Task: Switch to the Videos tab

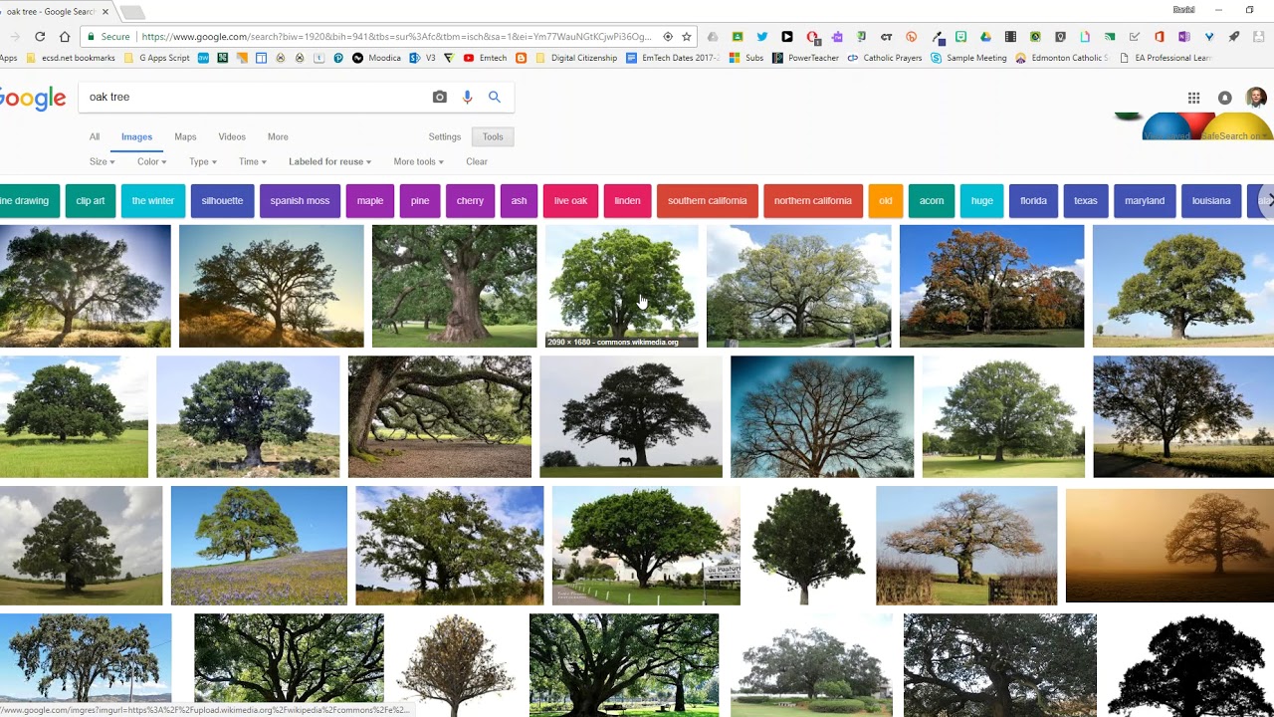Action: coord(232,136)
